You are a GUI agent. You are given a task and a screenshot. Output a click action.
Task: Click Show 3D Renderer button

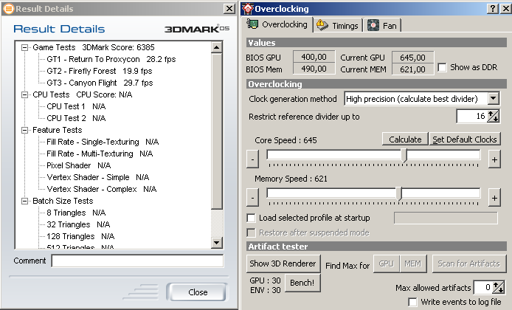tap(283, 263)
